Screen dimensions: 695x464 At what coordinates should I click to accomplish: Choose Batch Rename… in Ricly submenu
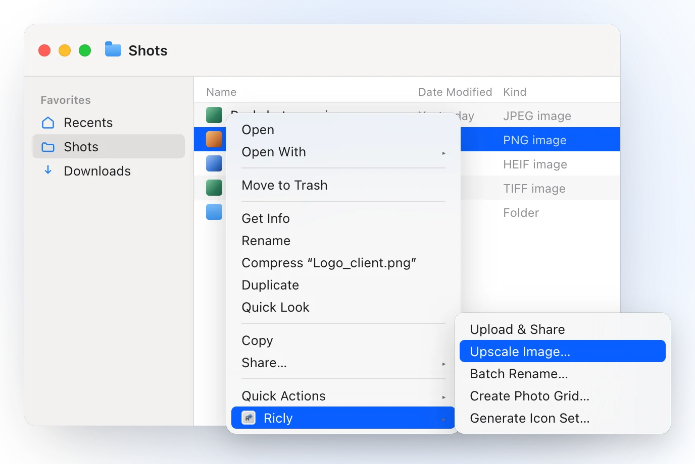[x=563, y=374]
